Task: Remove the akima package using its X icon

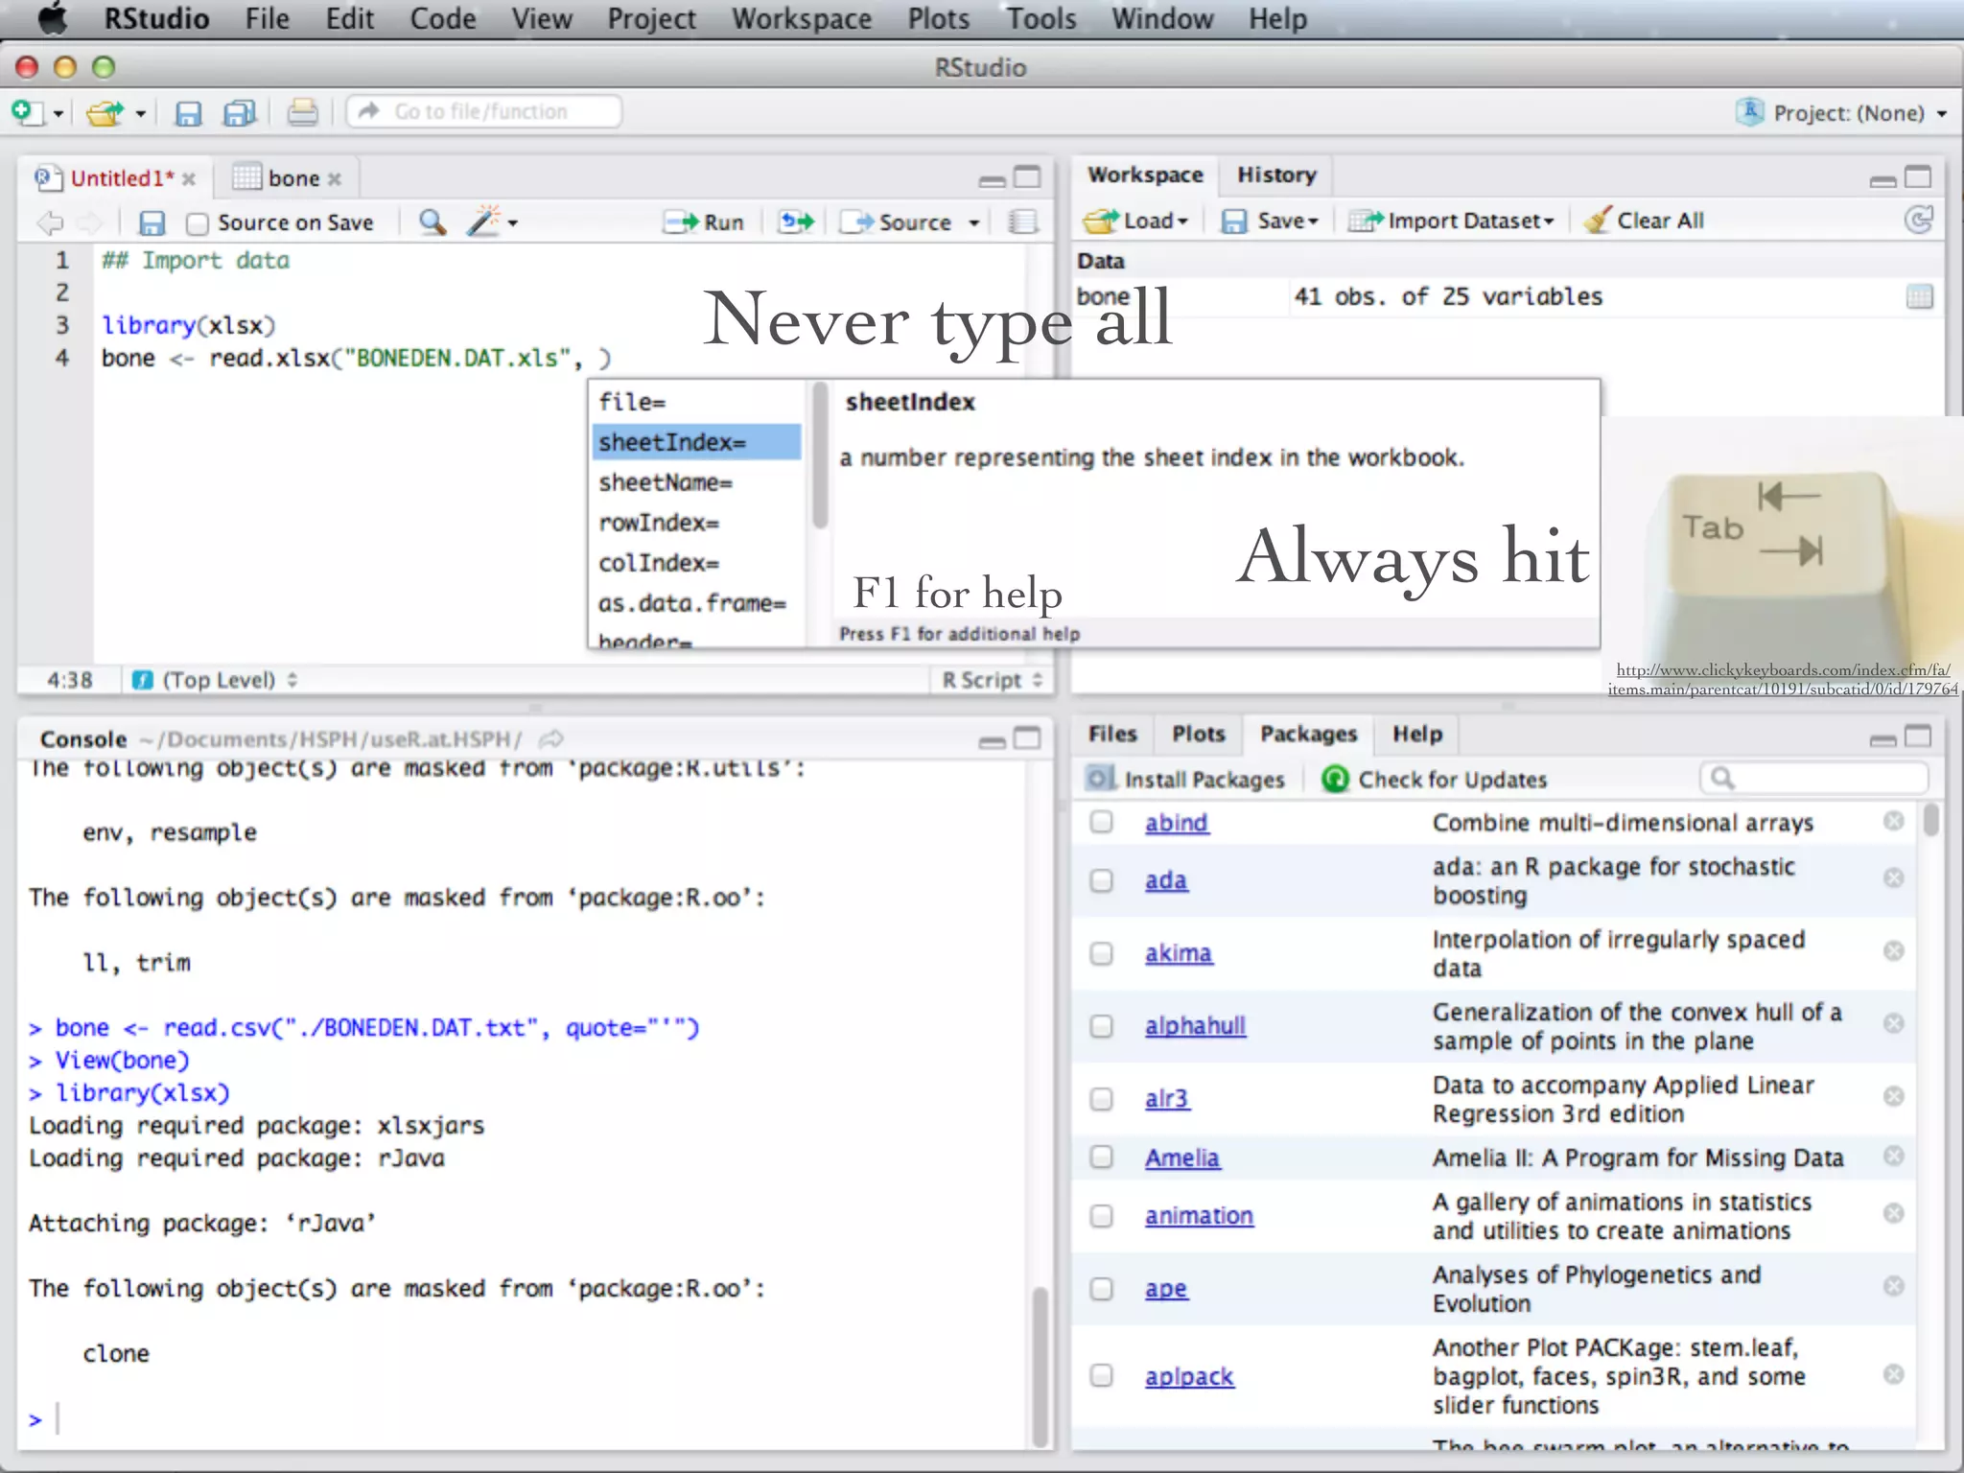Action: (x=1893, y=950)
